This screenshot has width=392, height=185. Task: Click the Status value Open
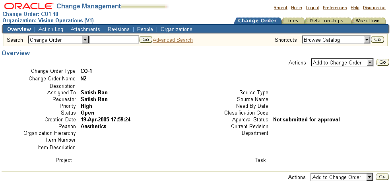click(87, 113)
